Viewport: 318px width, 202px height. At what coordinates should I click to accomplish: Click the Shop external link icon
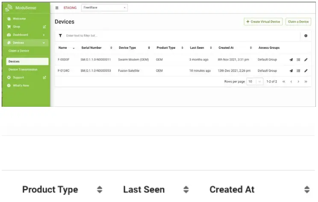pyautogui.click(x=44, y=27)
